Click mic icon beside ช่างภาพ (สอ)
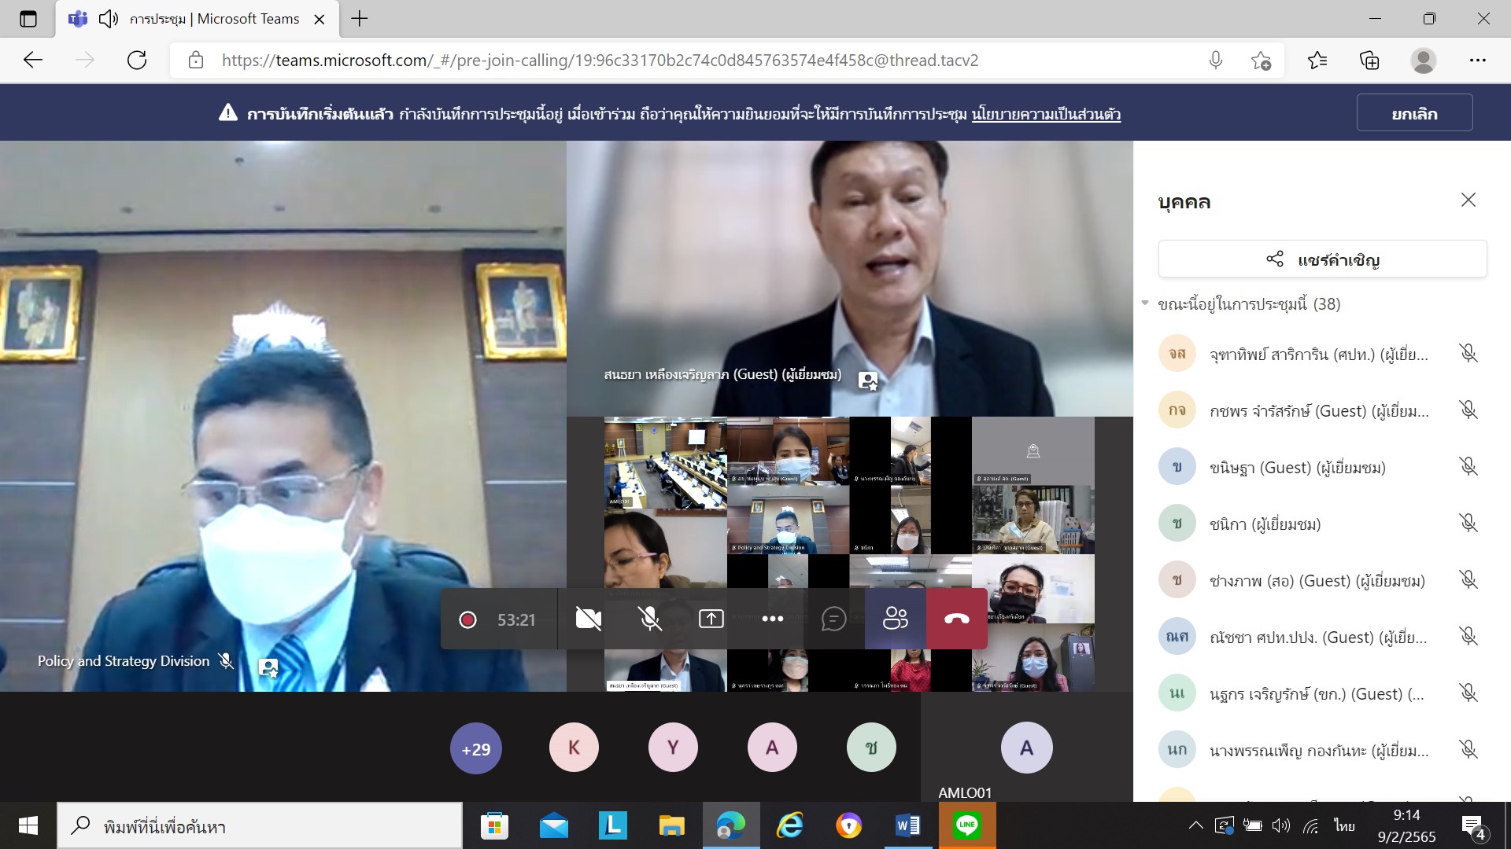 (x=1468, y=580)
